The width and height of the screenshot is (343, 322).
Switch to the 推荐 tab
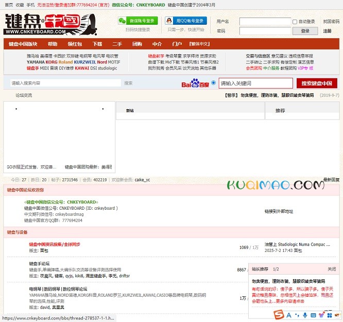tap(280, 111)
